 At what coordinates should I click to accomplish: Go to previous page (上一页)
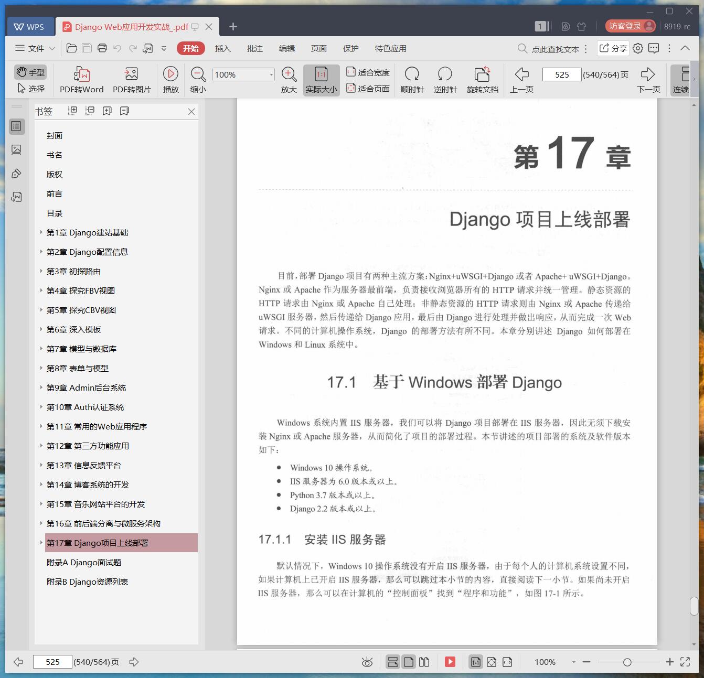click(x=521, y=80)
